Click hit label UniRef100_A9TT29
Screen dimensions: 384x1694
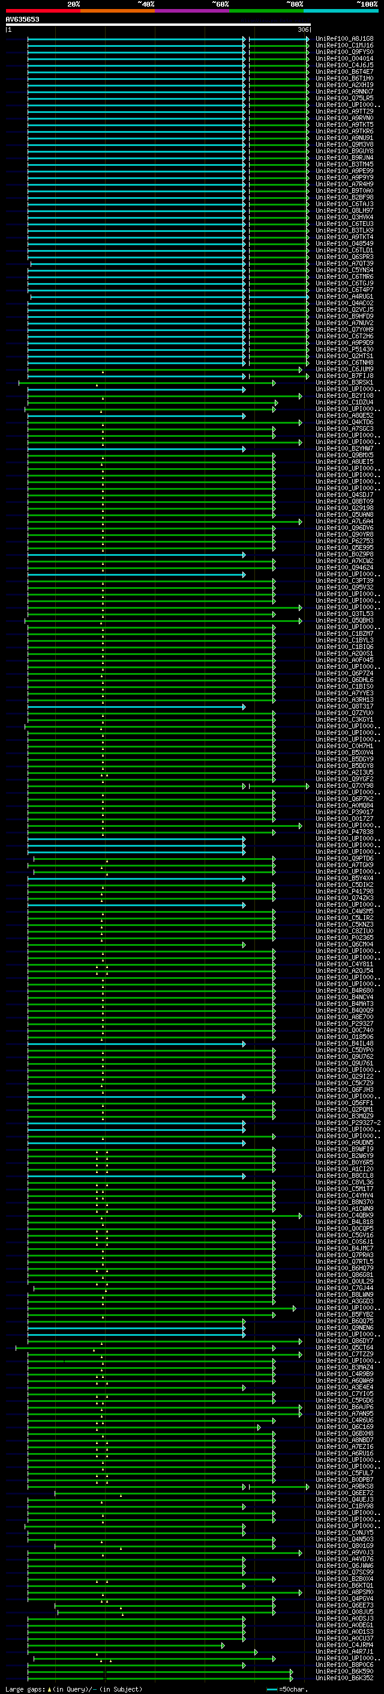344,111
